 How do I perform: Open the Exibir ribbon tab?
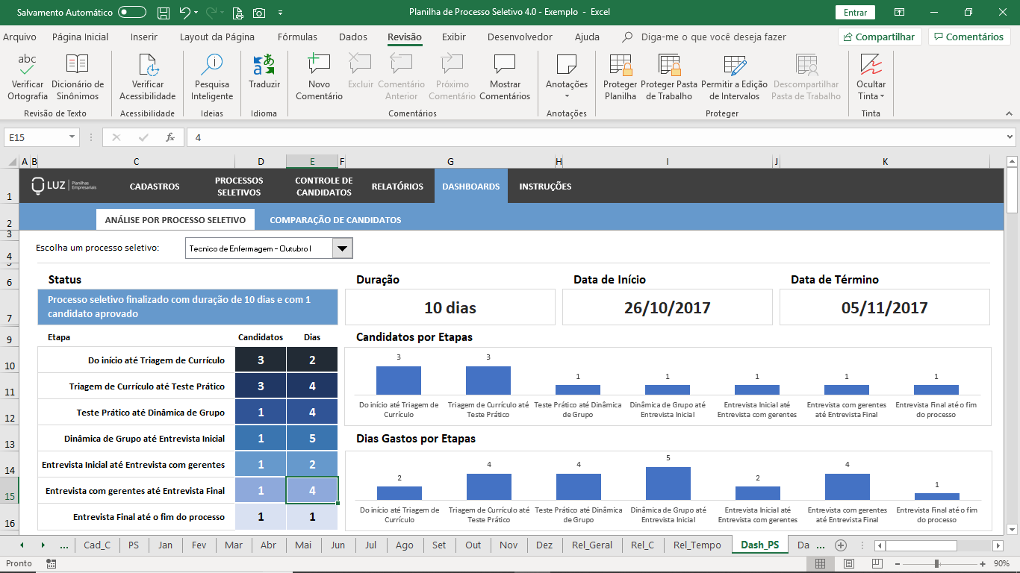(x=454, y=37)
